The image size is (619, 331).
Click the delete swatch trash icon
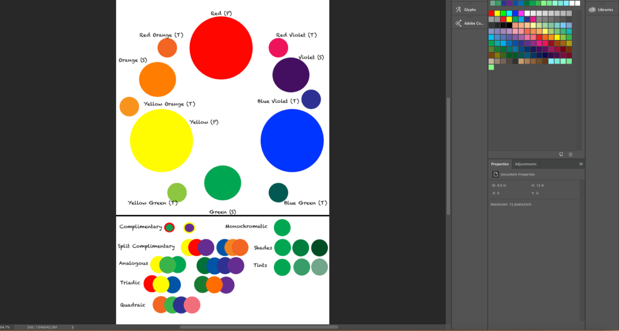click(571, 154)
